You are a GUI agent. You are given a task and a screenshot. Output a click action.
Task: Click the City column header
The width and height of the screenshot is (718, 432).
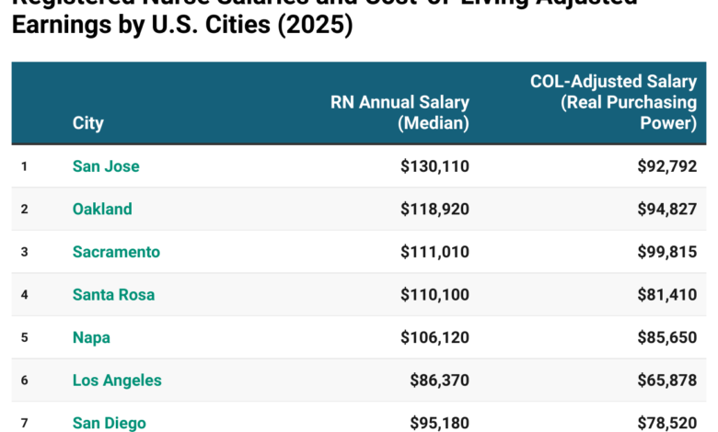(x=88, y=122)
